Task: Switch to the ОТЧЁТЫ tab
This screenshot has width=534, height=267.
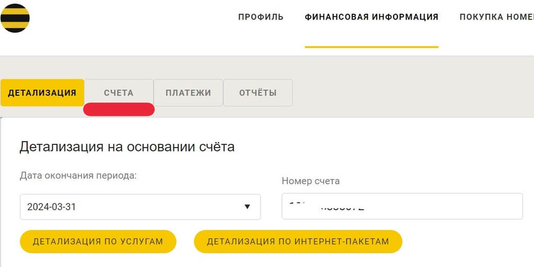Action: 258,93
